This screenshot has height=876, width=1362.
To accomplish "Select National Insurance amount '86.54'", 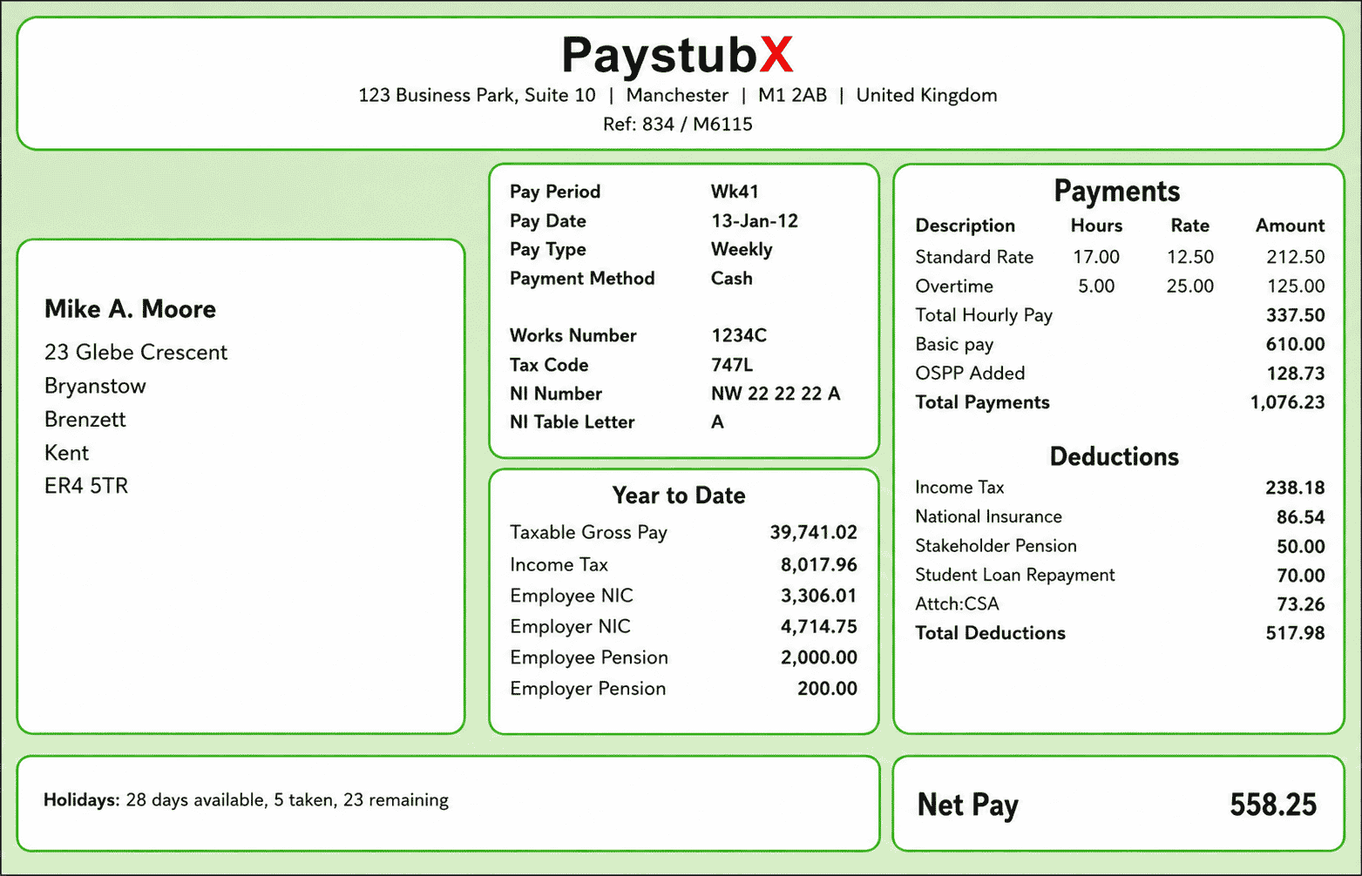I will pyautogui.click(x=1300, y=517).
